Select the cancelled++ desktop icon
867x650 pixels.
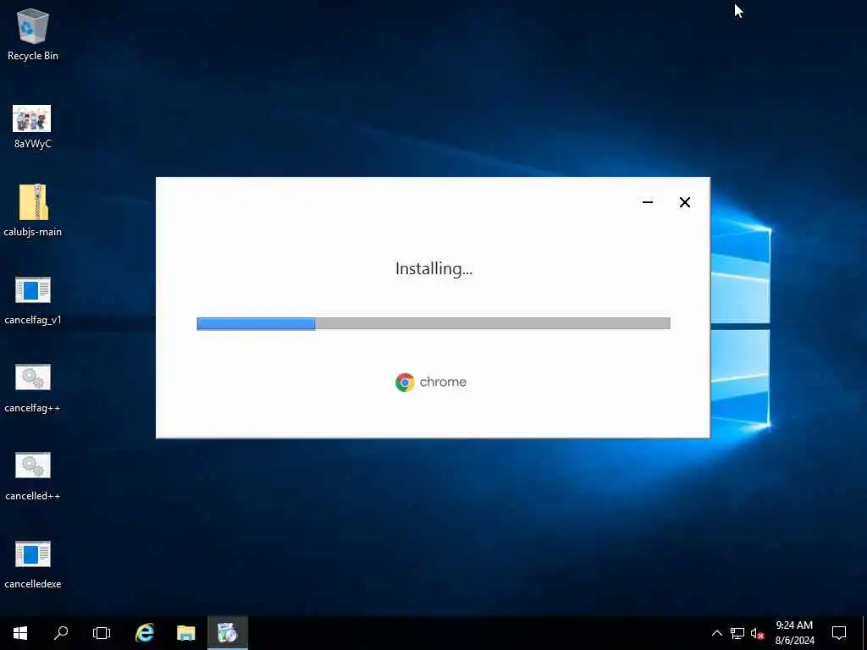click(33, 476)
